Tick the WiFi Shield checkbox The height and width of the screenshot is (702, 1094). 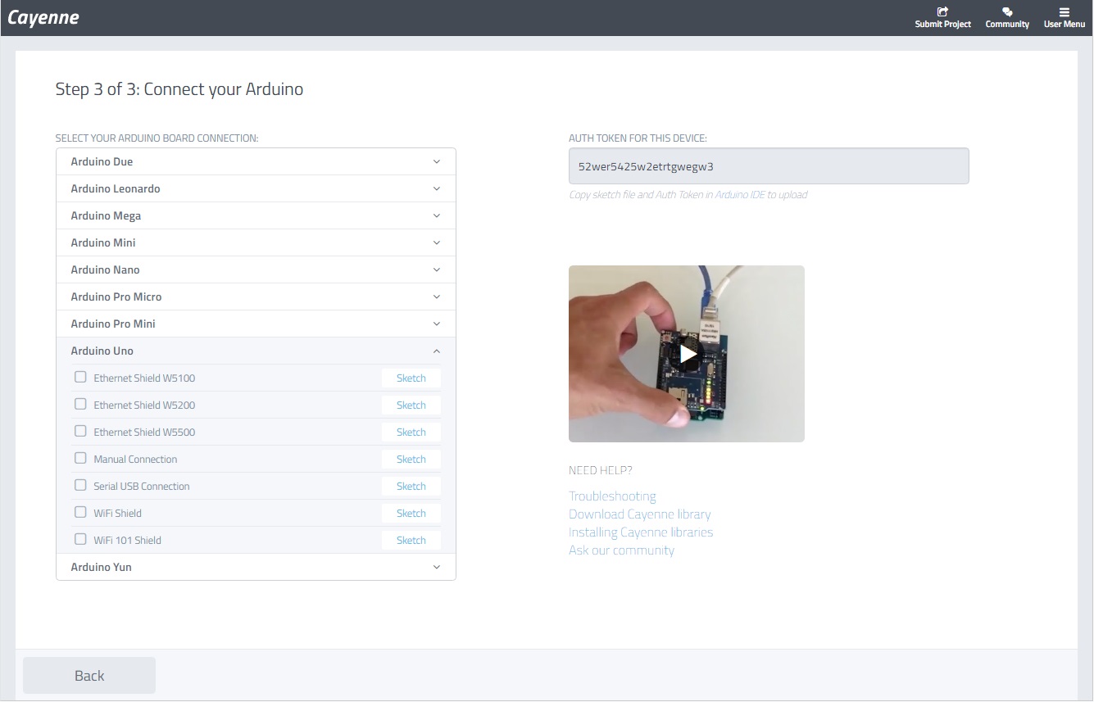(80, 512)
